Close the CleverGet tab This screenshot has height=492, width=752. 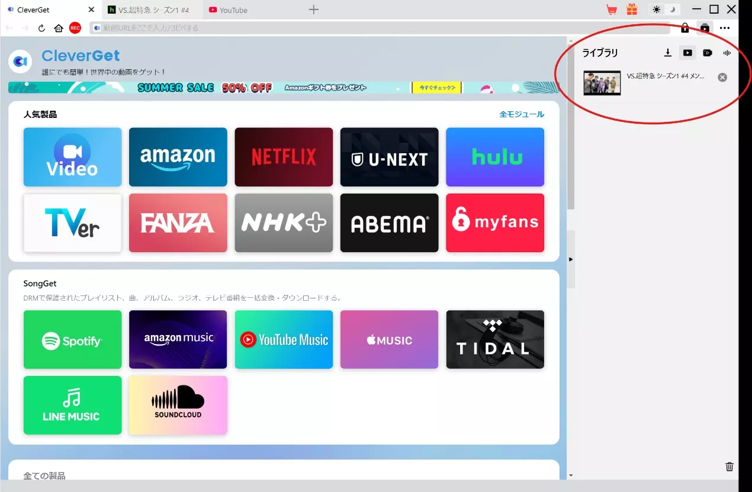coord(91,9)
